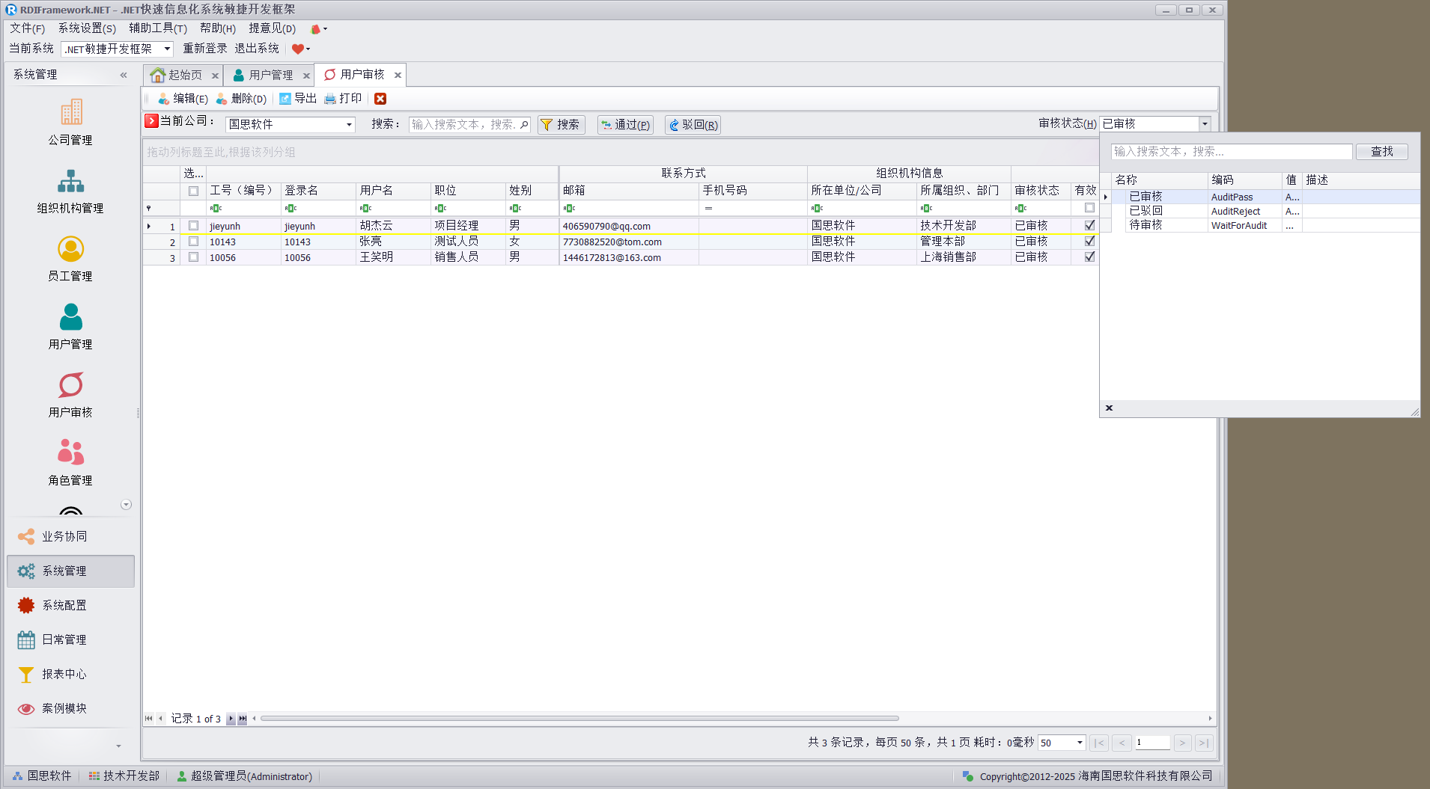
Task: Click the 员工管理 sidebar icon
Action: tap(71, 249)
